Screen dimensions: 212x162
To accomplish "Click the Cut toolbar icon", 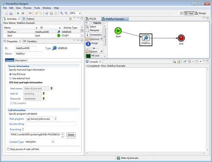I will pos(47,13).
